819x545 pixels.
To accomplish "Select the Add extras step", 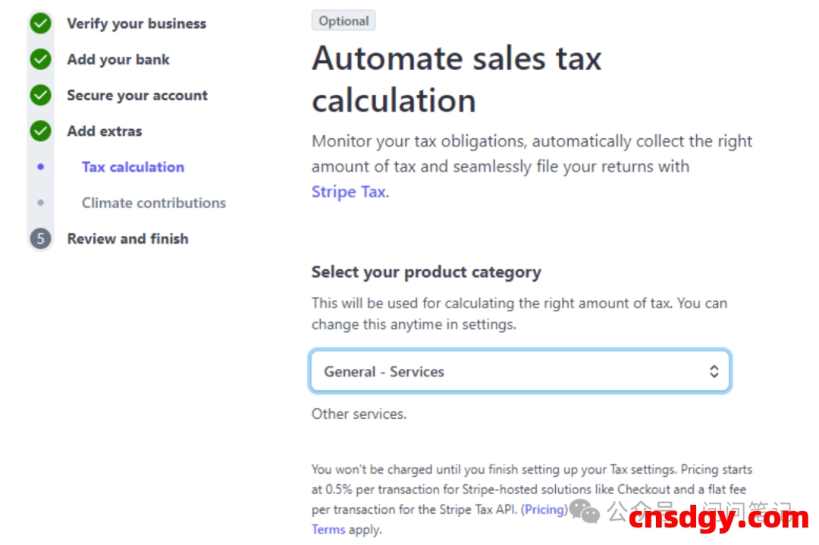I will click(105, 131).
